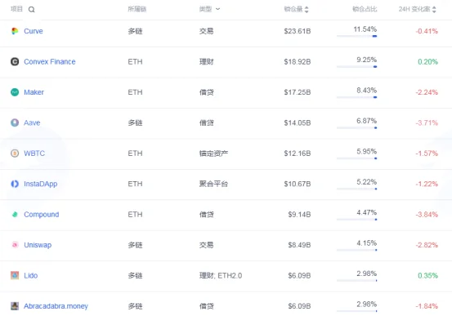
Task: Click the Aave ghost logo icon
Action: click(15, 122)
